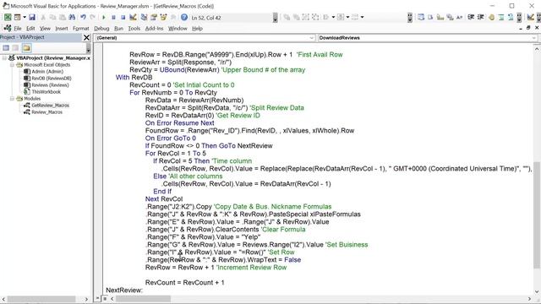Click the vertical scrollbar of code window
Viewport: 541px width, 304px height.
[x=537, y=214]
